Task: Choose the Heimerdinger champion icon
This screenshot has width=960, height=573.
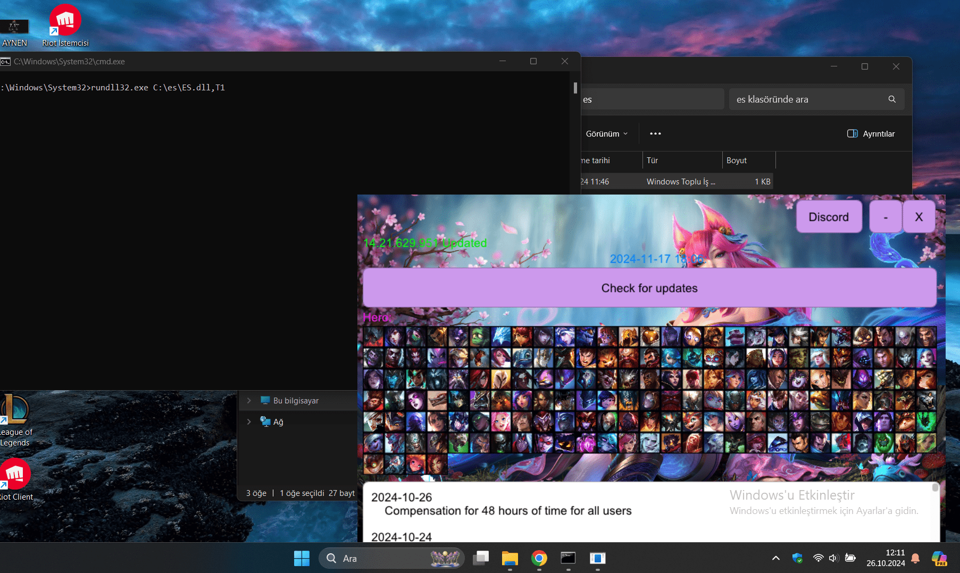Action: [x=714, y=358]
